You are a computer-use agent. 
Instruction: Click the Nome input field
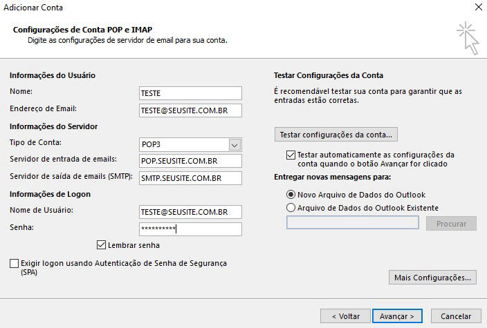[190, 93]
